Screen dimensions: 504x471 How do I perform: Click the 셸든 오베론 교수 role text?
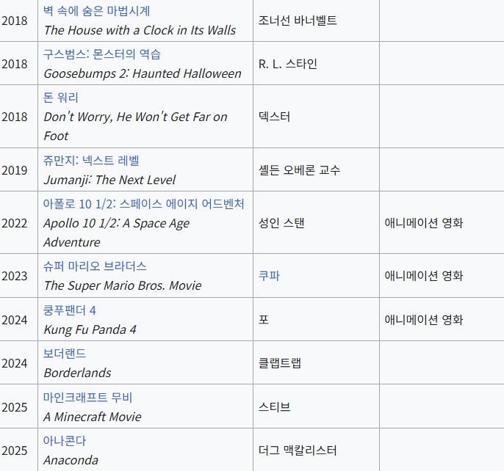(299, 170)
